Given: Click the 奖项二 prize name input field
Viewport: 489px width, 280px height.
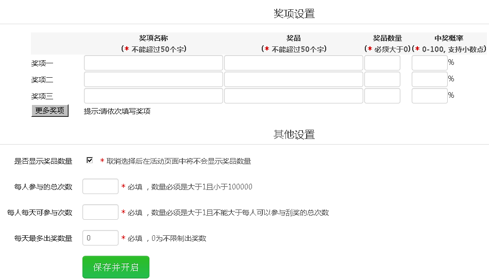Looking at the screenshot, I should click(x=153, y=80).
